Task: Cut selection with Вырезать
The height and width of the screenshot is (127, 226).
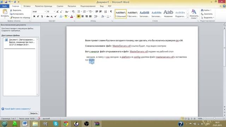Action: click(16, 10)
